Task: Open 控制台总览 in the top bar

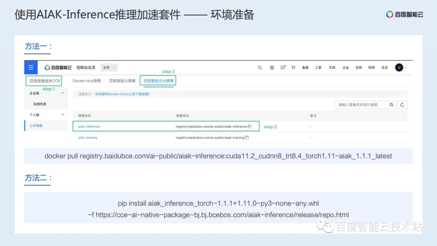Action: click(x=86, y=68)
